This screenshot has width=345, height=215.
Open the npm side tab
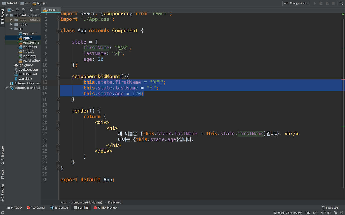pyautogui.click(x=2, y=174)
